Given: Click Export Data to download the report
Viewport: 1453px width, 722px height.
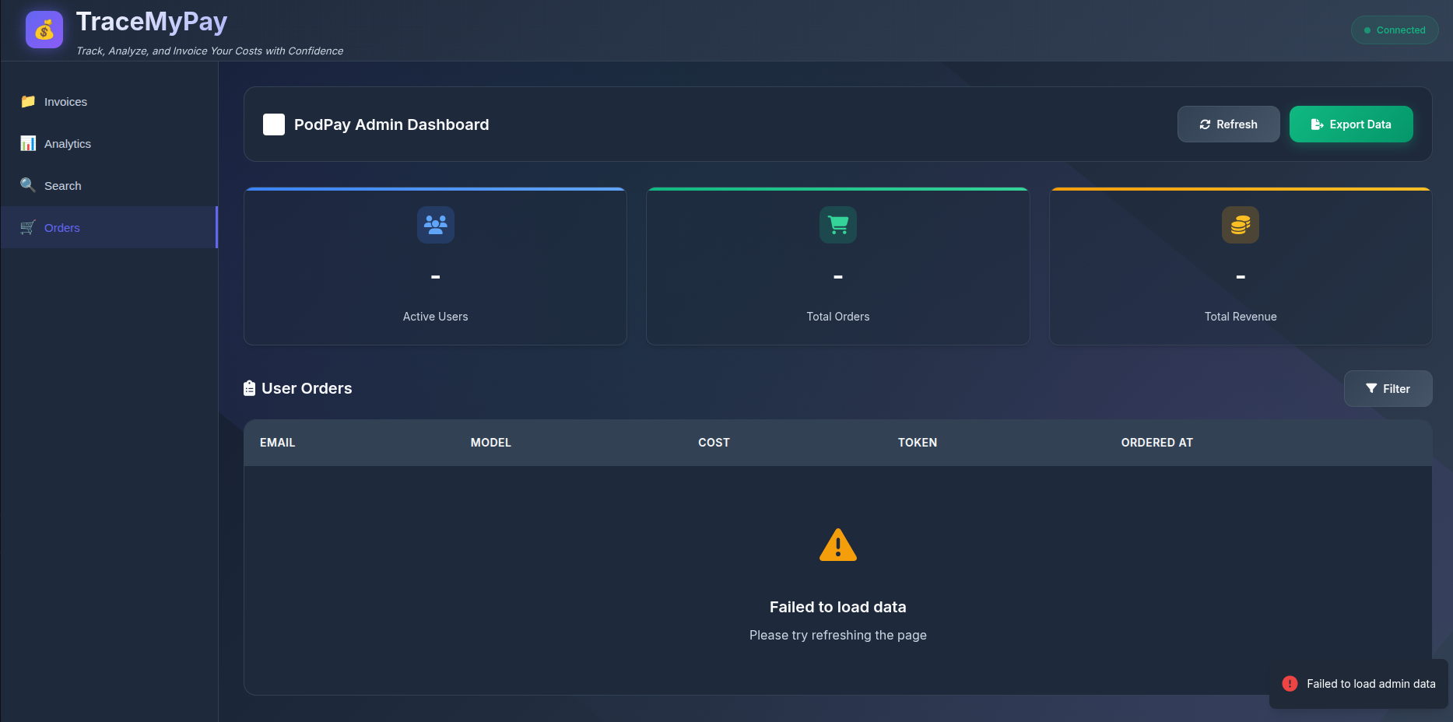Looking at the screenshot, I should [x=1350, y=124].
